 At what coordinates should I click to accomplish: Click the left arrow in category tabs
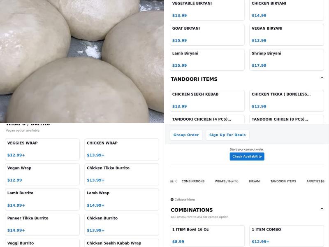[176, 181]
